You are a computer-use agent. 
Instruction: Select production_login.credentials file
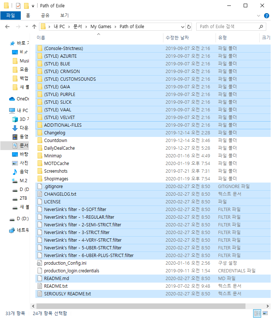[72, 271]
